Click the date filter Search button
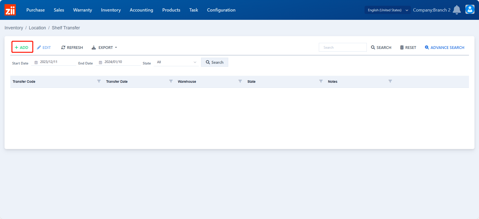Screen dimensions: 479x219 [x=215, y=62]
